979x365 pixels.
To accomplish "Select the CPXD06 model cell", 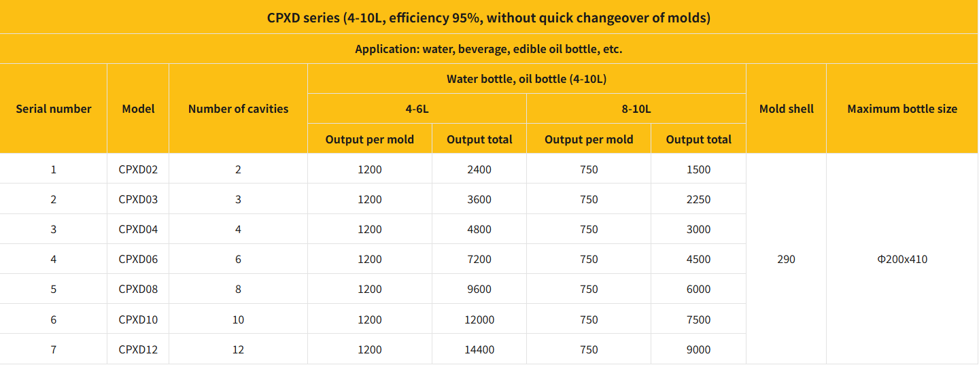I will coord(138,259).
